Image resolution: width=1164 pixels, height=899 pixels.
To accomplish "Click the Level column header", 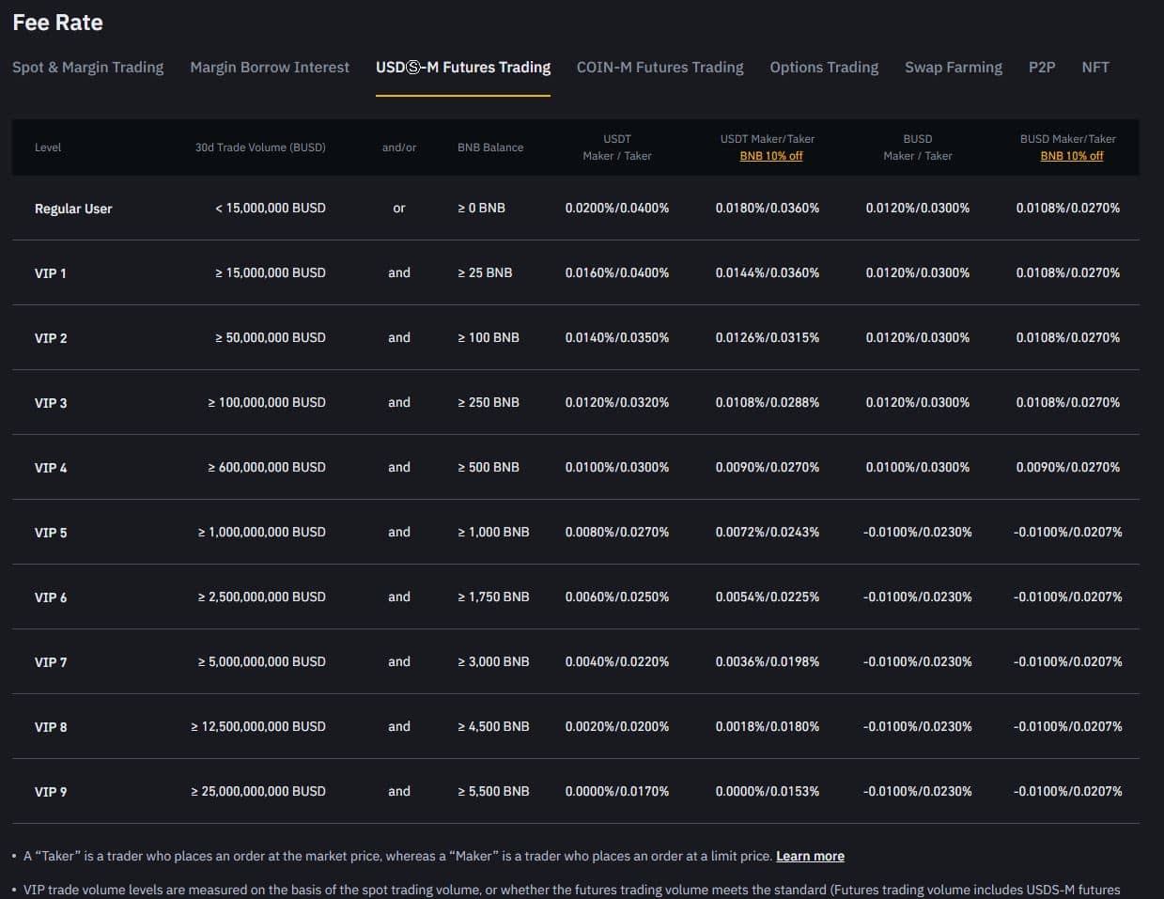I will tap(48, 147).
